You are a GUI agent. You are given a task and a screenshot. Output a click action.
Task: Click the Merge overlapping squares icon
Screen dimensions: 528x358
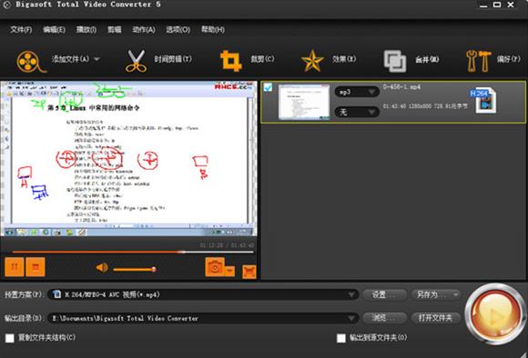coord(395,61)
